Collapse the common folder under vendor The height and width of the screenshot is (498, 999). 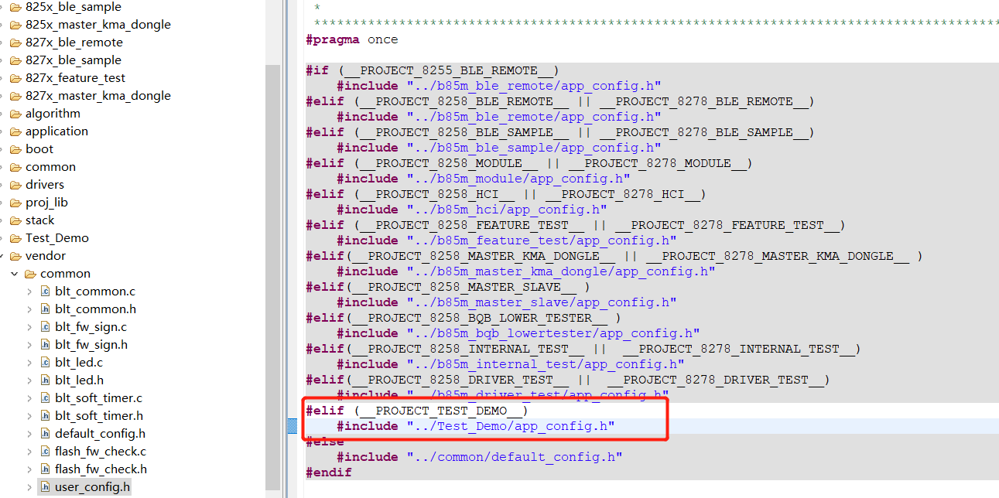[14, 273]
